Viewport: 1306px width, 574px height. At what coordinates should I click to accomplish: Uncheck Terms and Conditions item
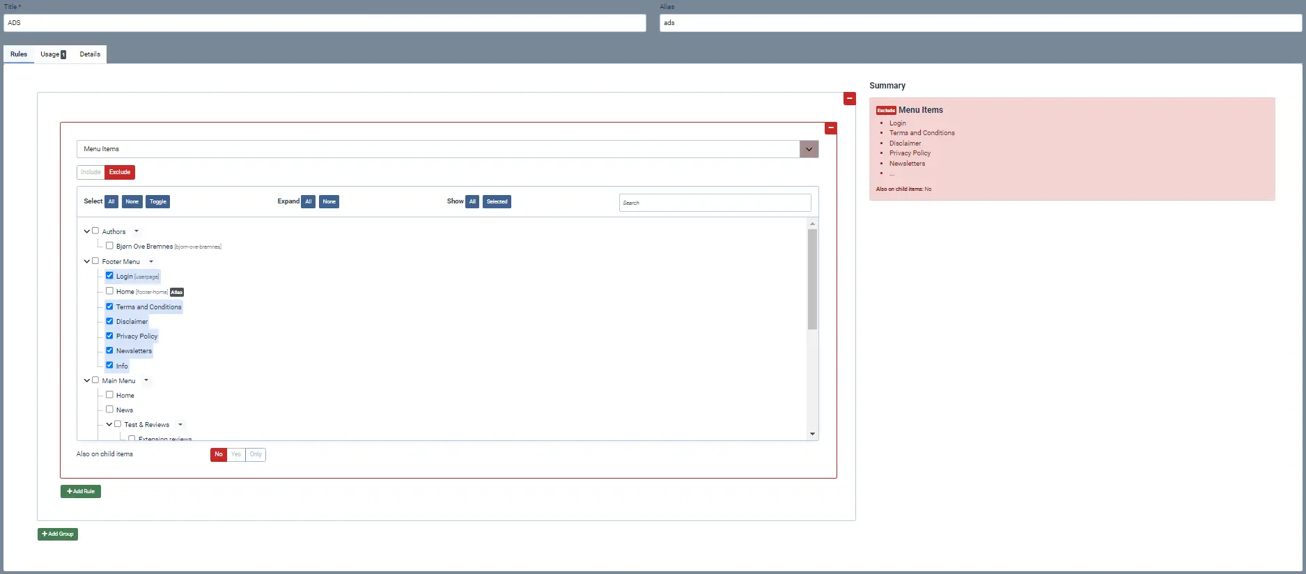point(109,306)
